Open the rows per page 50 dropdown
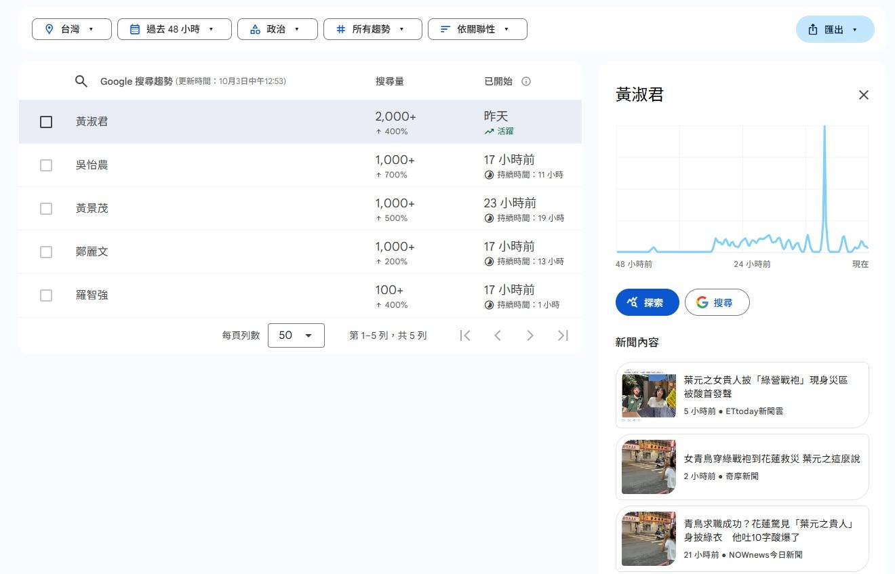 pyautogui.click(x=296, y=335)
